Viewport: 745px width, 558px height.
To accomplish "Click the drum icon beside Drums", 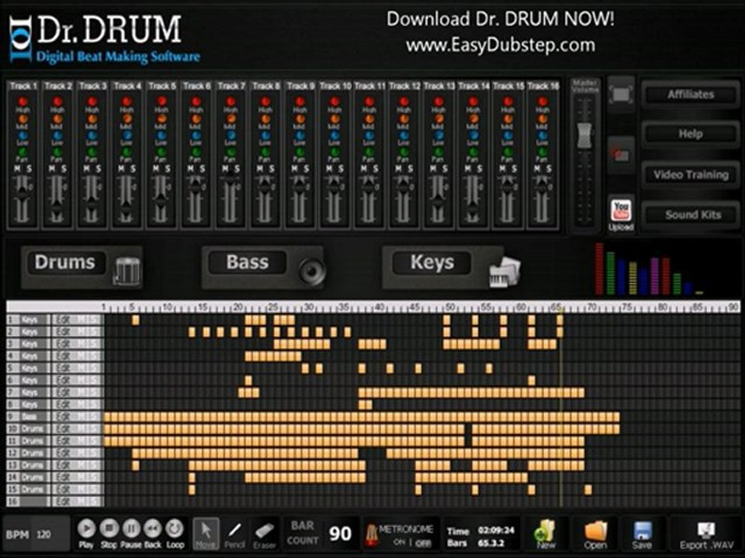I will (x=126, y=271).
